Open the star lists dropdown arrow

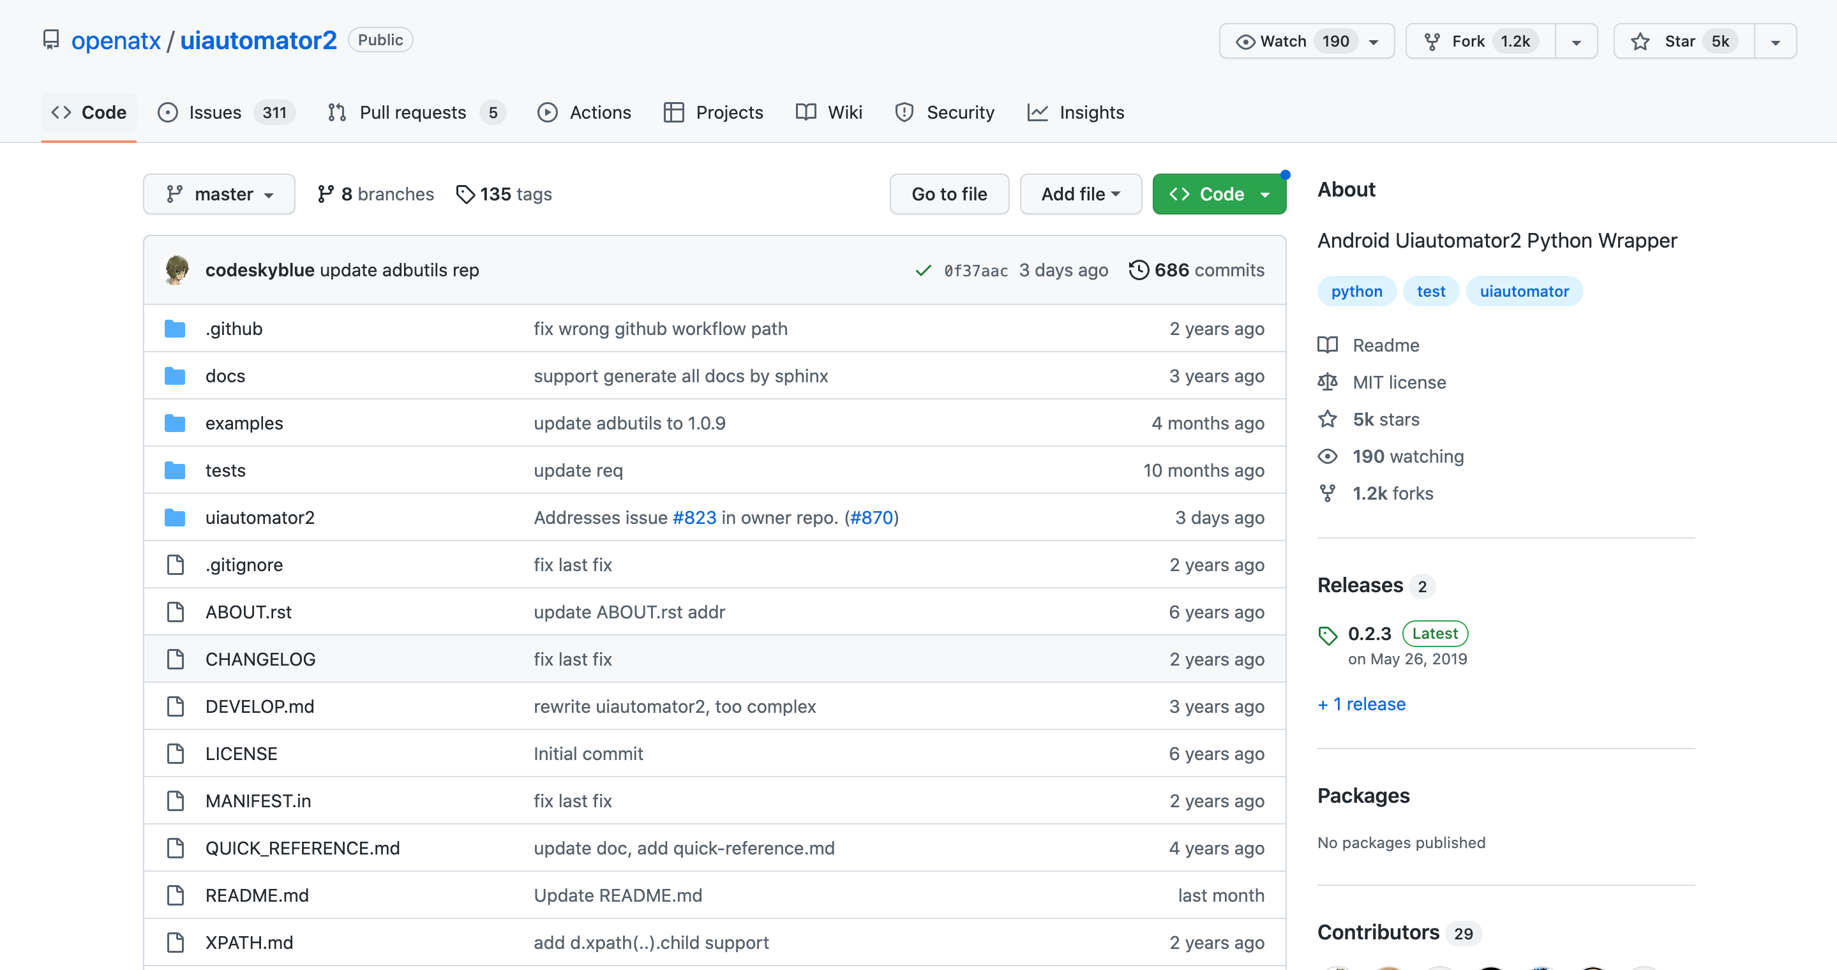[x=1775, y=41]
